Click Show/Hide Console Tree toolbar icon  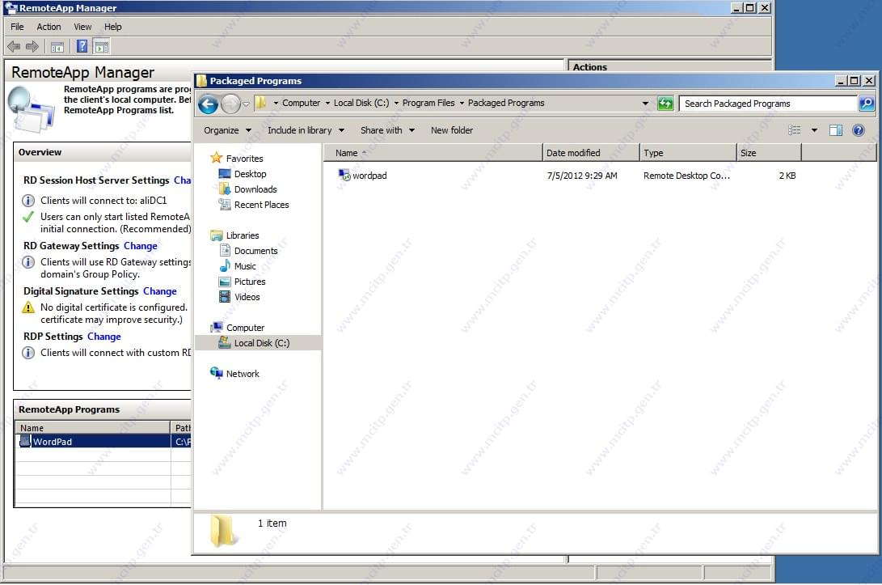(x=57, y=47)
